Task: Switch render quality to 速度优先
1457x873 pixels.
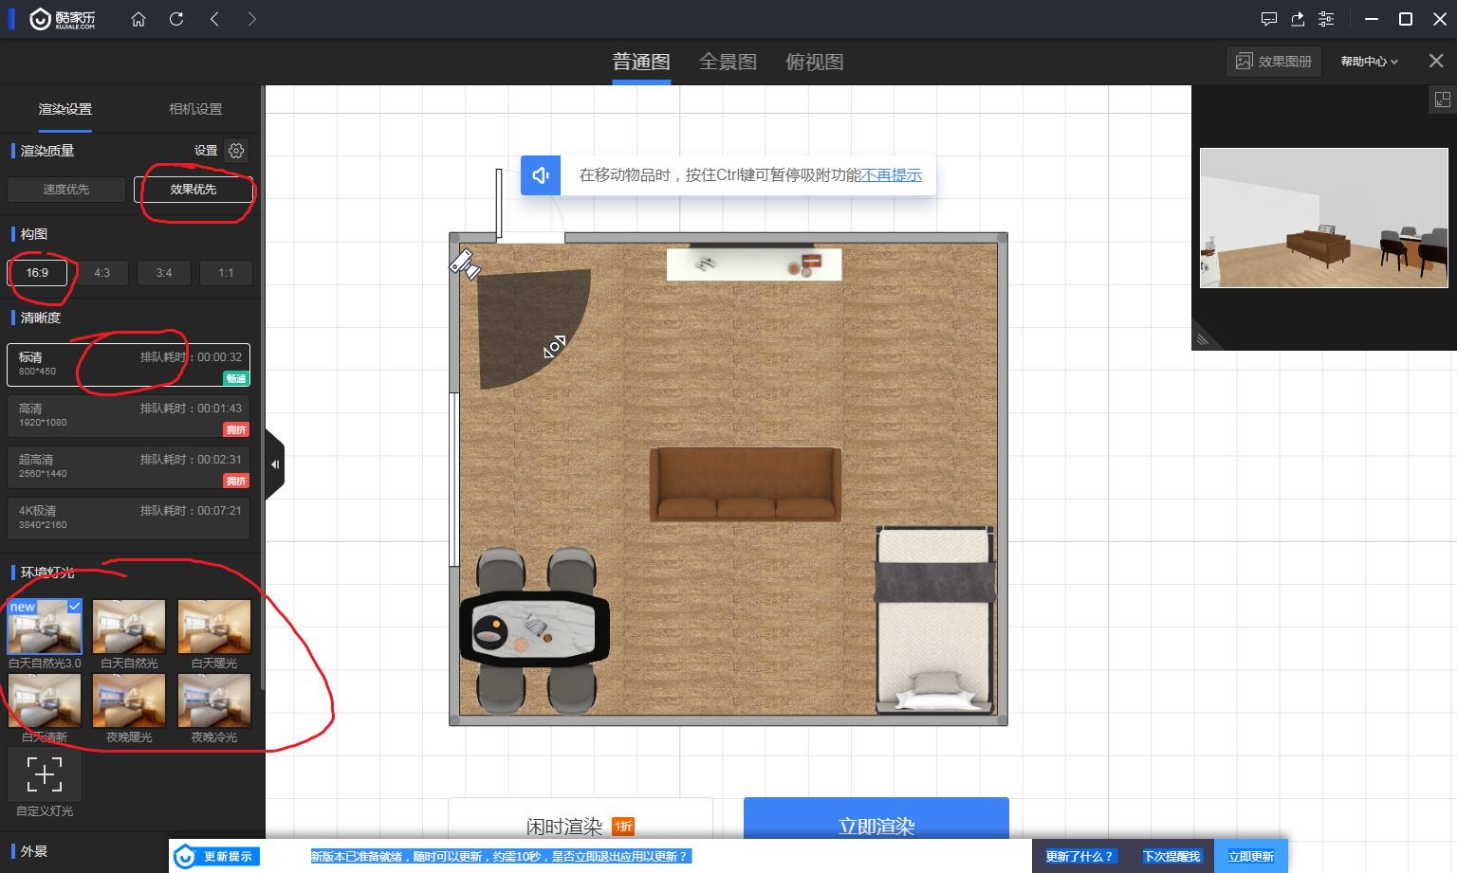Action: coord(65,189)
